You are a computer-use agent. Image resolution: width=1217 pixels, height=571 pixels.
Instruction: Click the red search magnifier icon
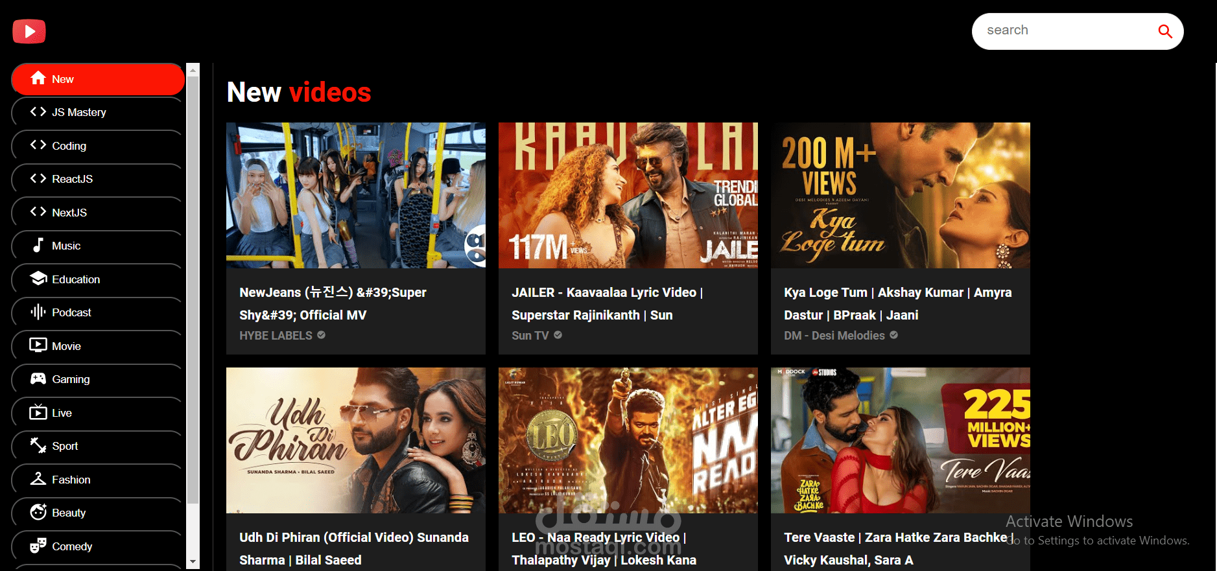1165,31
